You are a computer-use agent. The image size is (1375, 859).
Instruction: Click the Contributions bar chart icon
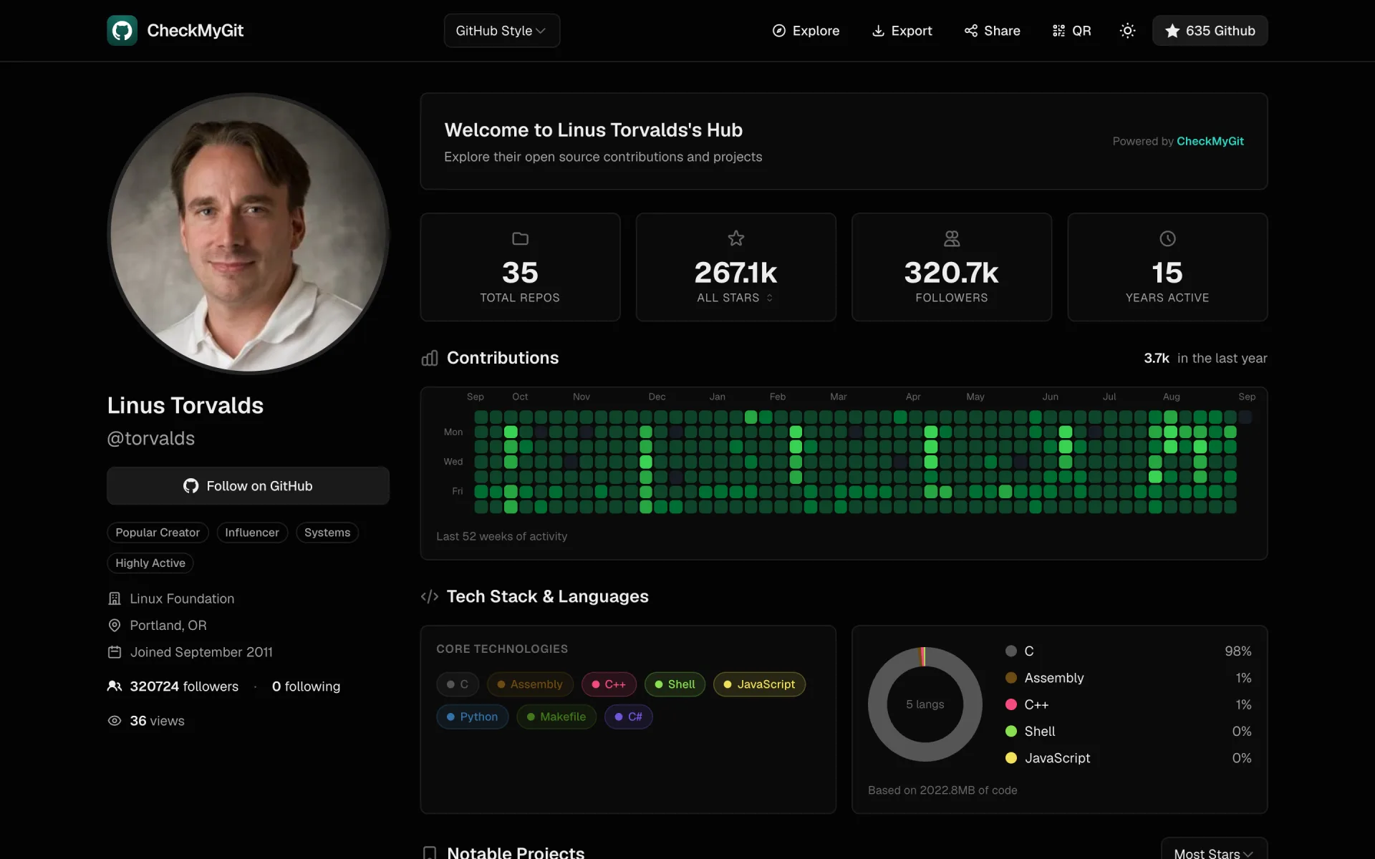pos(430,358)
